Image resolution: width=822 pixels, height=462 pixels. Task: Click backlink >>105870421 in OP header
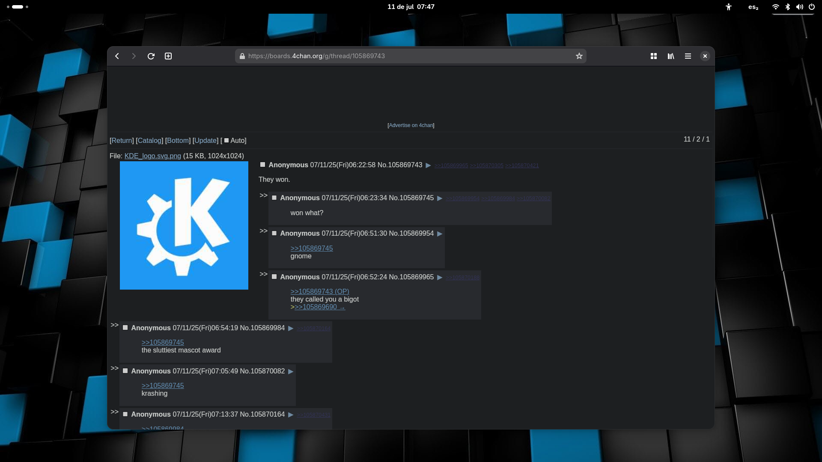click(x=522, y=166)
